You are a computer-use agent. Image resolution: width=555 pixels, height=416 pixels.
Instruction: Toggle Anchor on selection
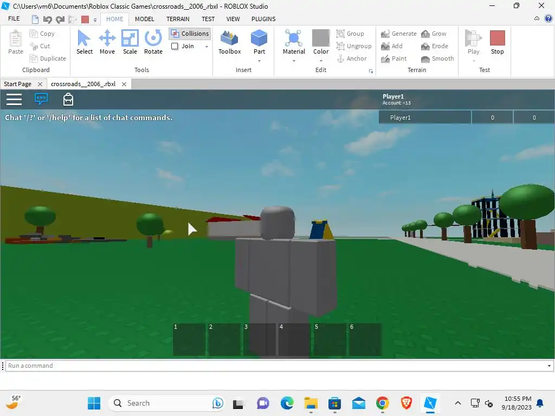click(352, 58)
